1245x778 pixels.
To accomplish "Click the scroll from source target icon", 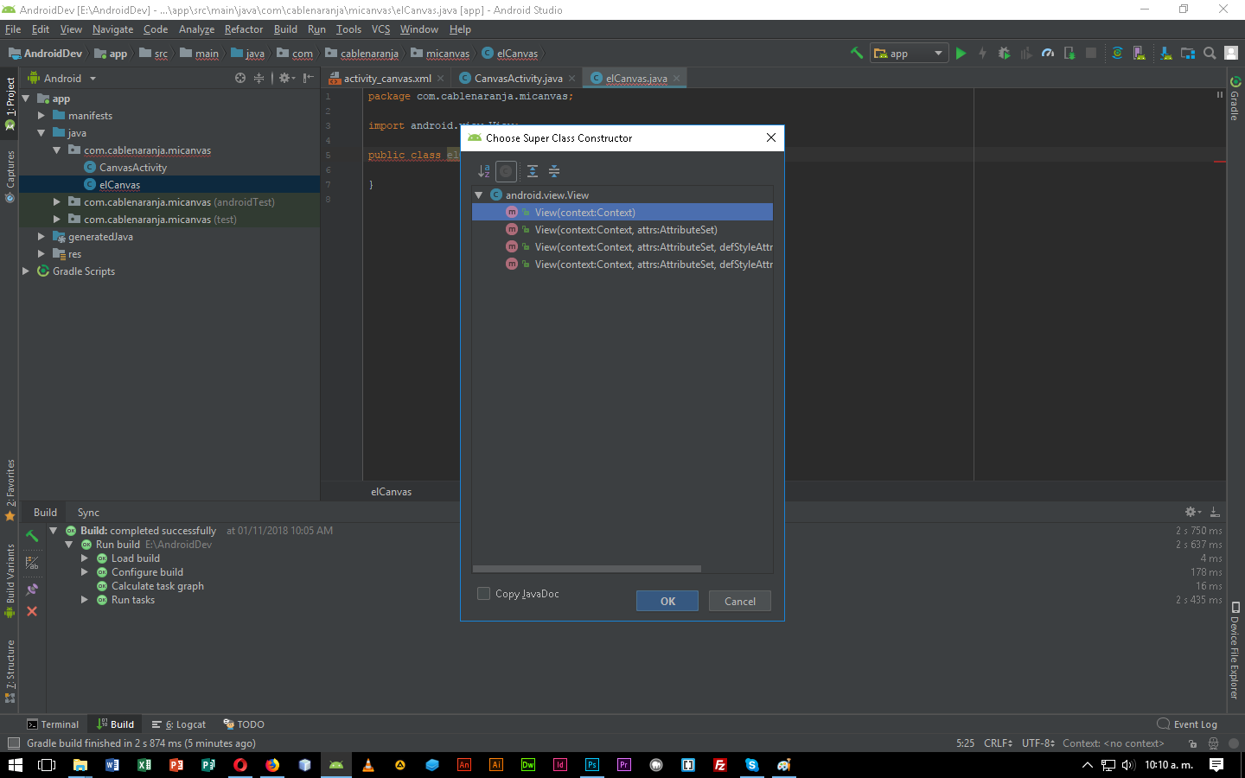I will 240,78.
